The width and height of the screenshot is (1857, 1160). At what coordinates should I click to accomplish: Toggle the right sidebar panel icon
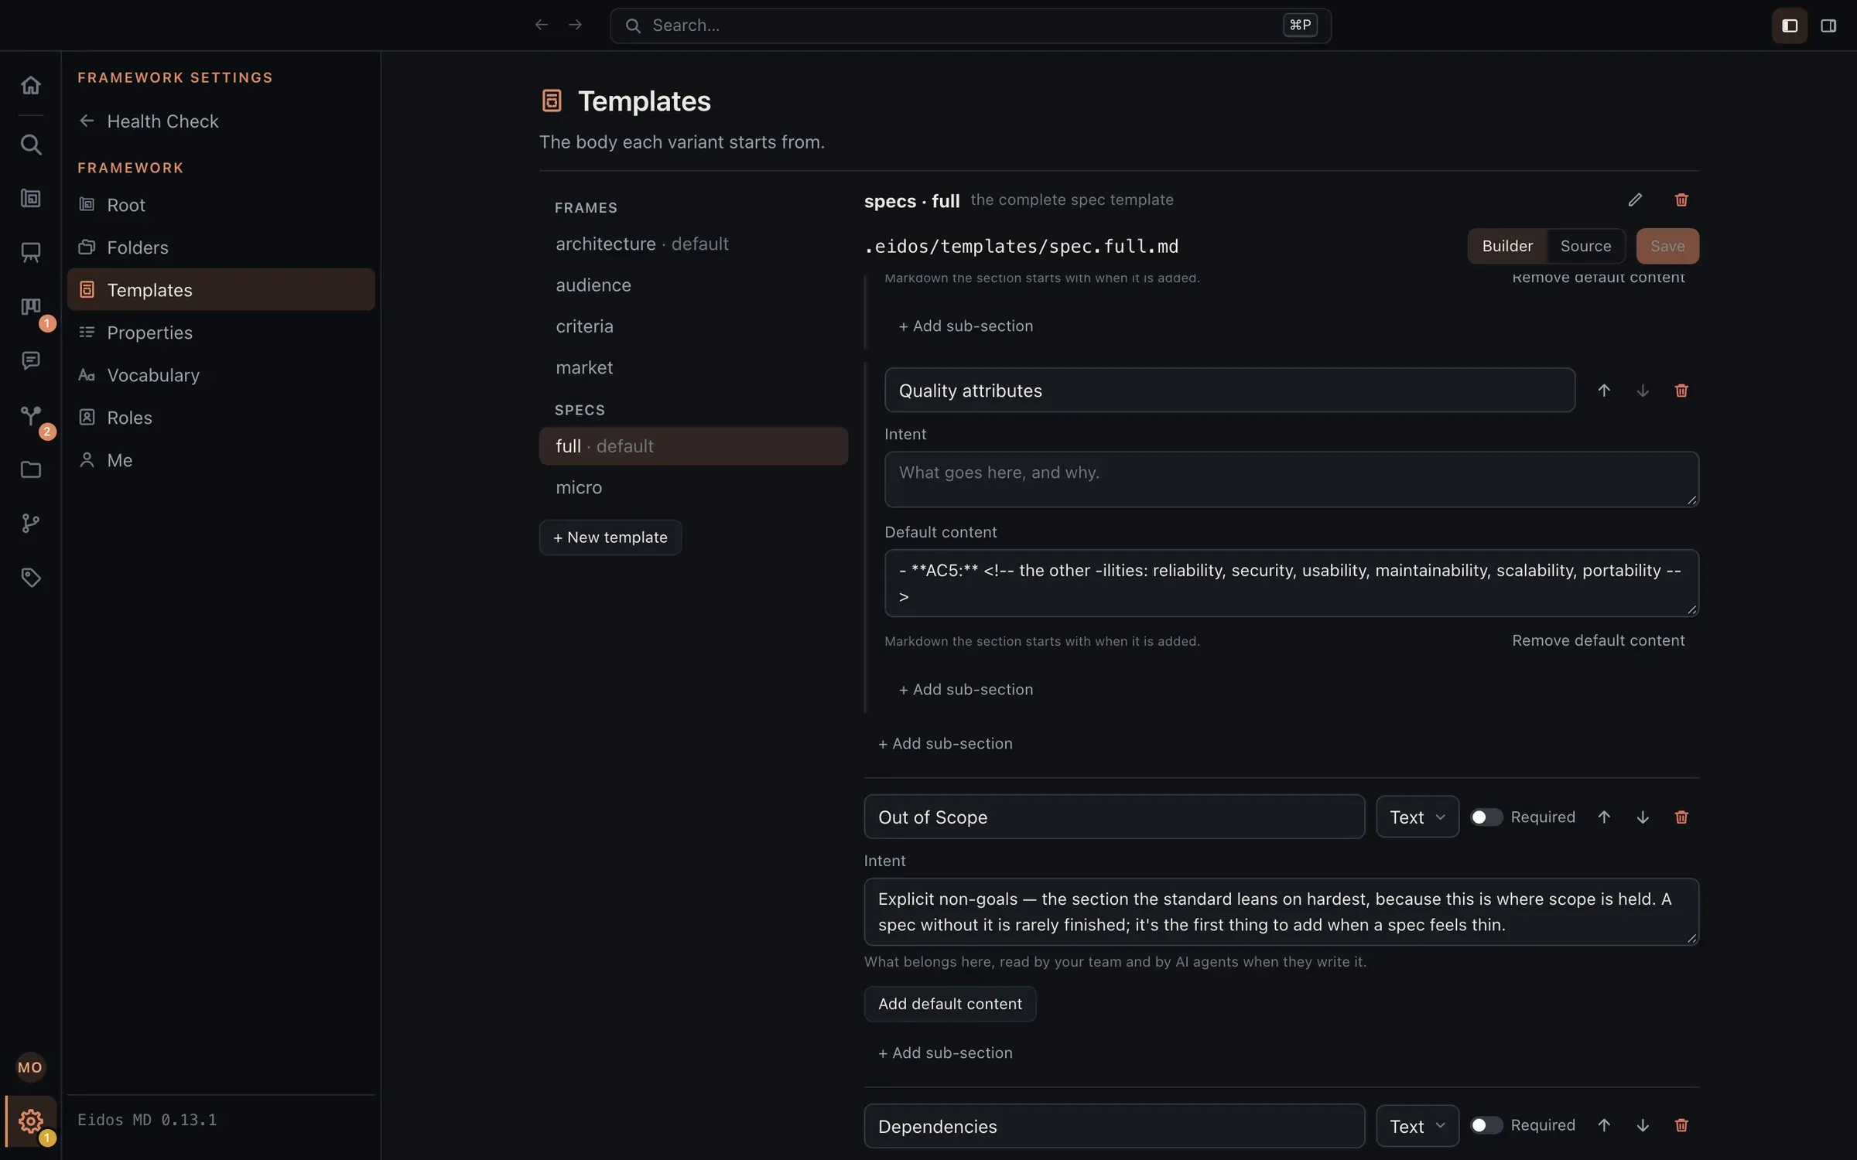click(x=1828, y=26)
